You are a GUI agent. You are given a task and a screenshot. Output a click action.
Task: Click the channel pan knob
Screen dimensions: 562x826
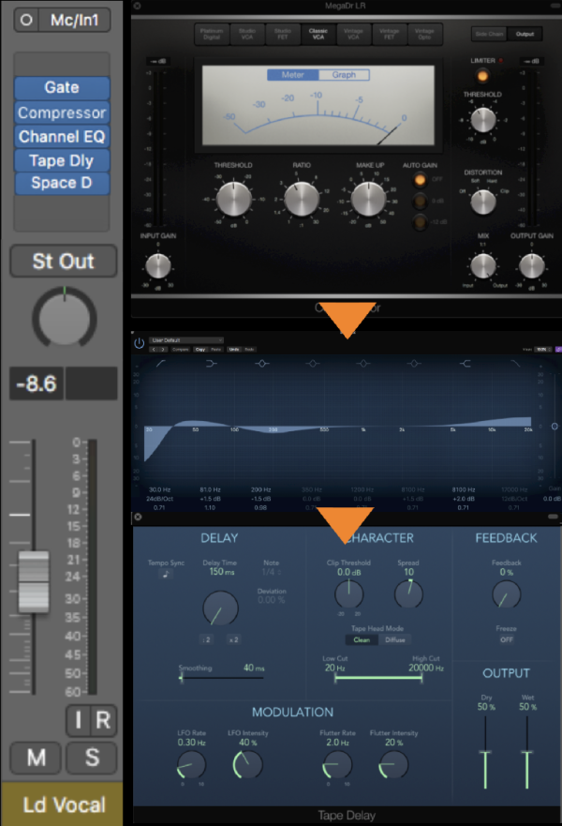coord(65,317)
